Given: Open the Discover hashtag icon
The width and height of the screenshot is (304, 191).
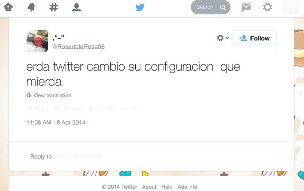Looking at the screenshot, I should click(54, 7).
